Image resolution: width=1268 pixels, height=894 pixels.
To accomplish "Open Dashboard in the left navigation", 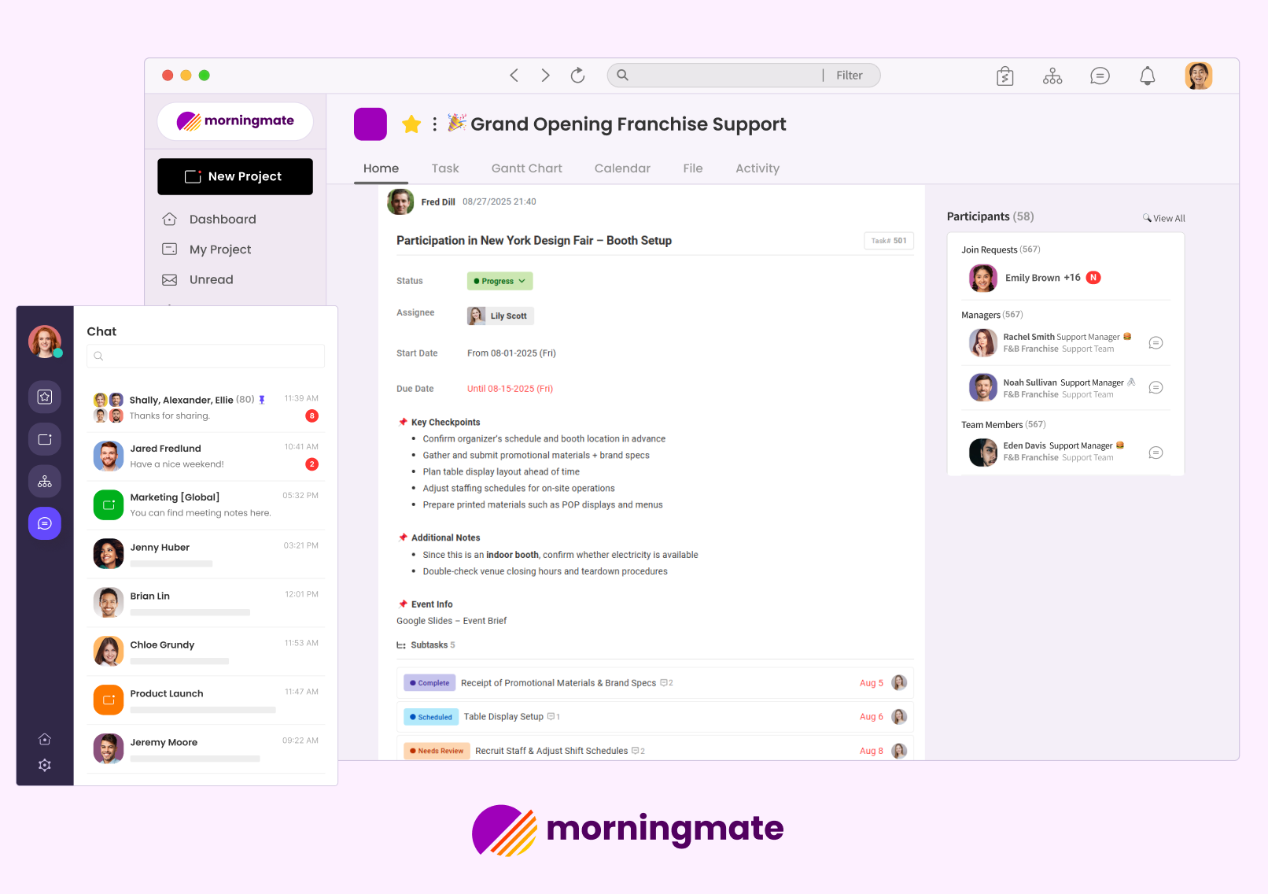I will 222,220.
